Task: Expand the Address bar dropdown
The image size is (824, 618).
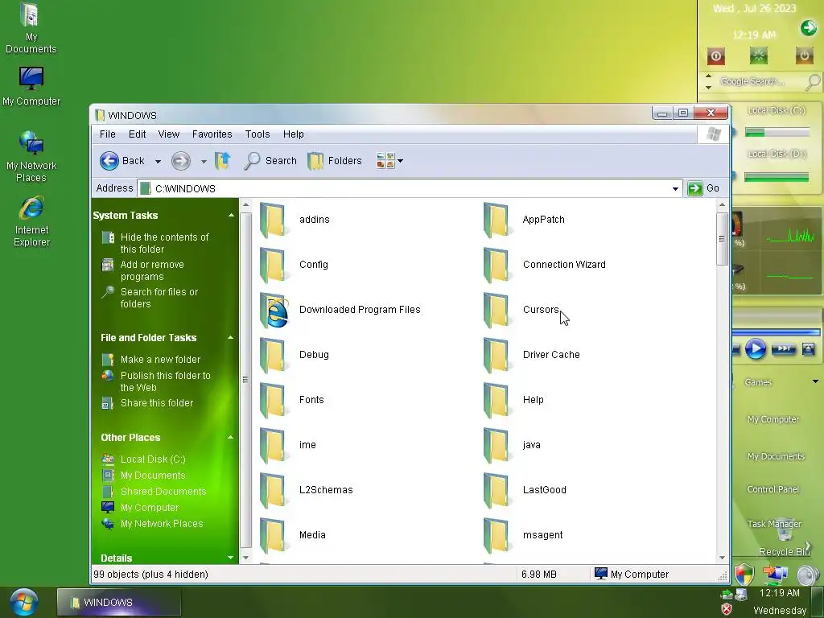Action: coord(675,188)
